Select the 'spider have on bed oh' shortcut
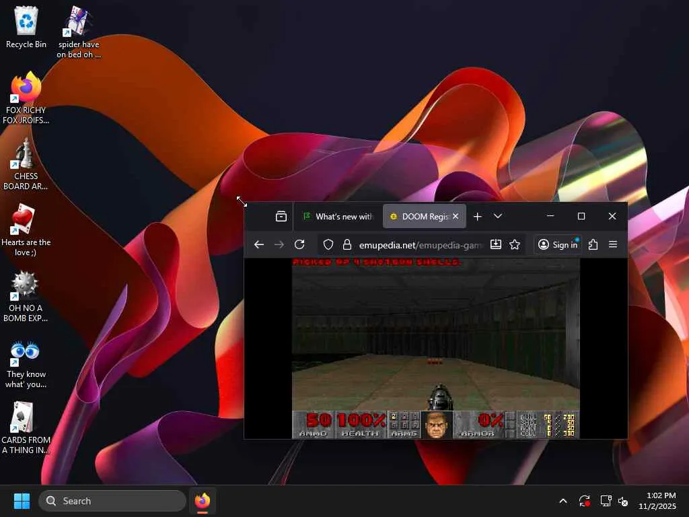Image resolution: width=689 pixels, height=517 pixels. coord(79,32)
